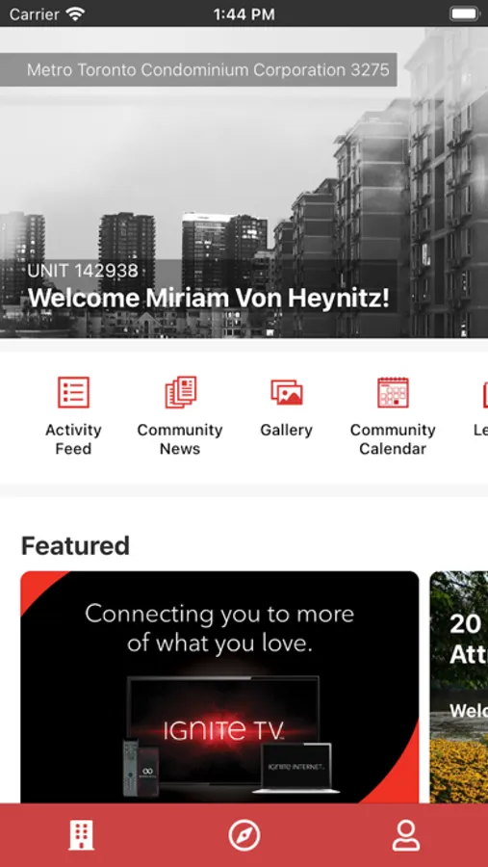Open the second featured card with flowers
The height and width of the screenshot is (867, 488).
coord(459,687)
